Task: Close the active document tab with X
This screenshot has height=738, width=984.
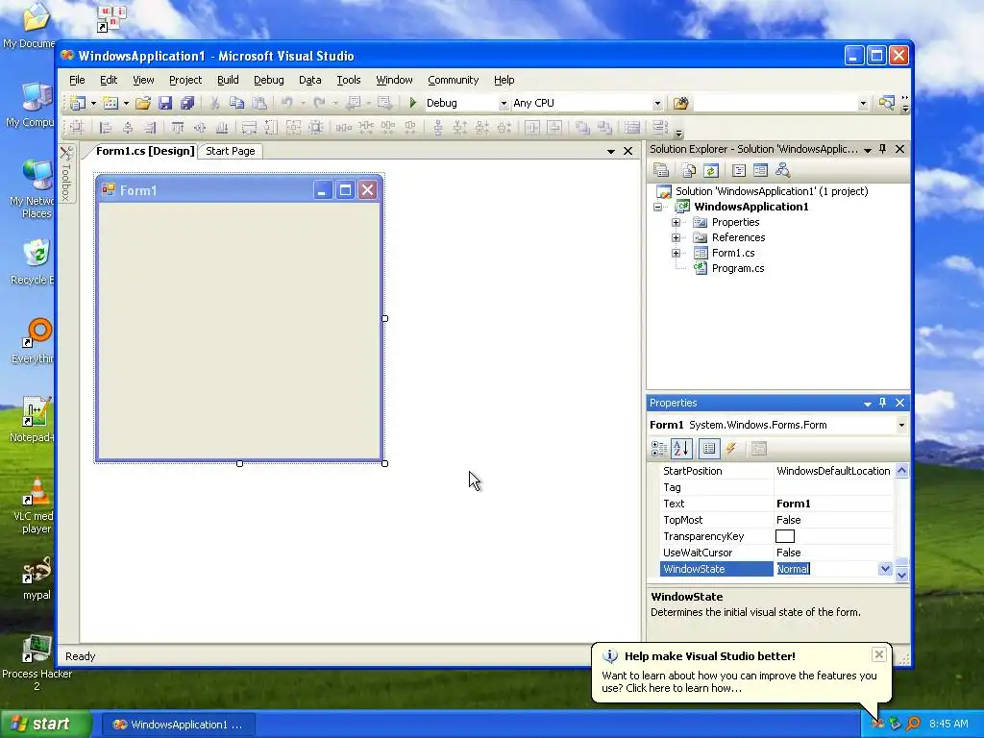Action: coord(627,151)
